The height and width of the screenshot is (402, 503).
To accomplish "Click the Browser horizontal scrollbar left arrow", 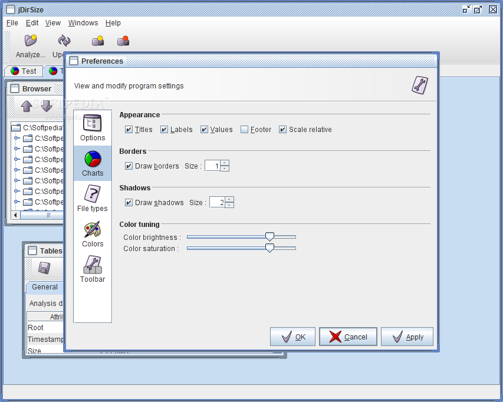I will pyautogui.click(x=16, y=215).
